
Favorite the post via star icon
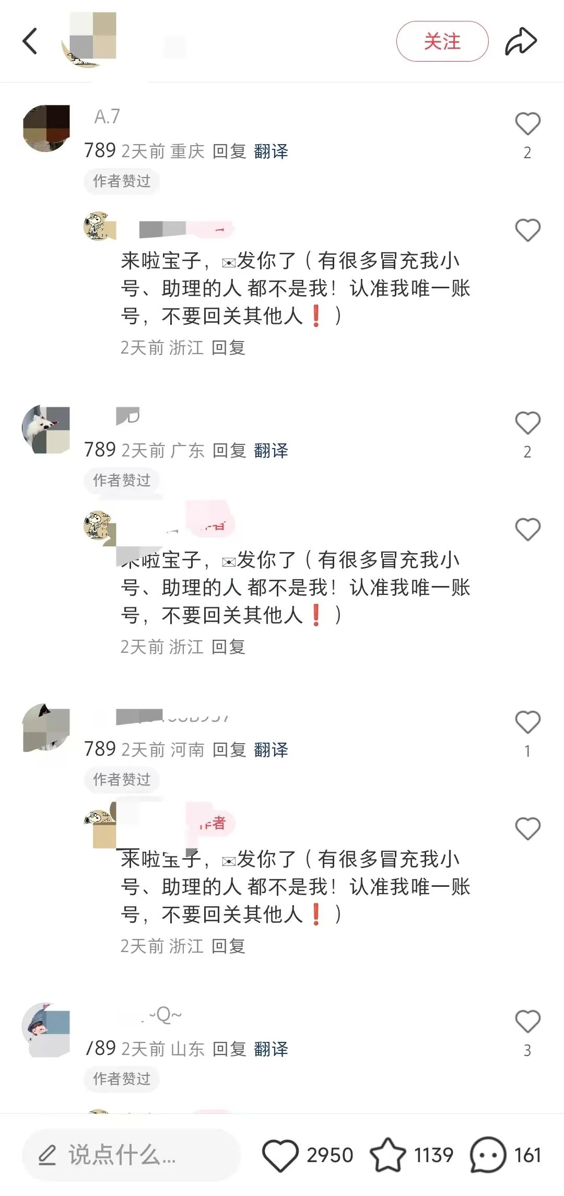pos(387,1155)
